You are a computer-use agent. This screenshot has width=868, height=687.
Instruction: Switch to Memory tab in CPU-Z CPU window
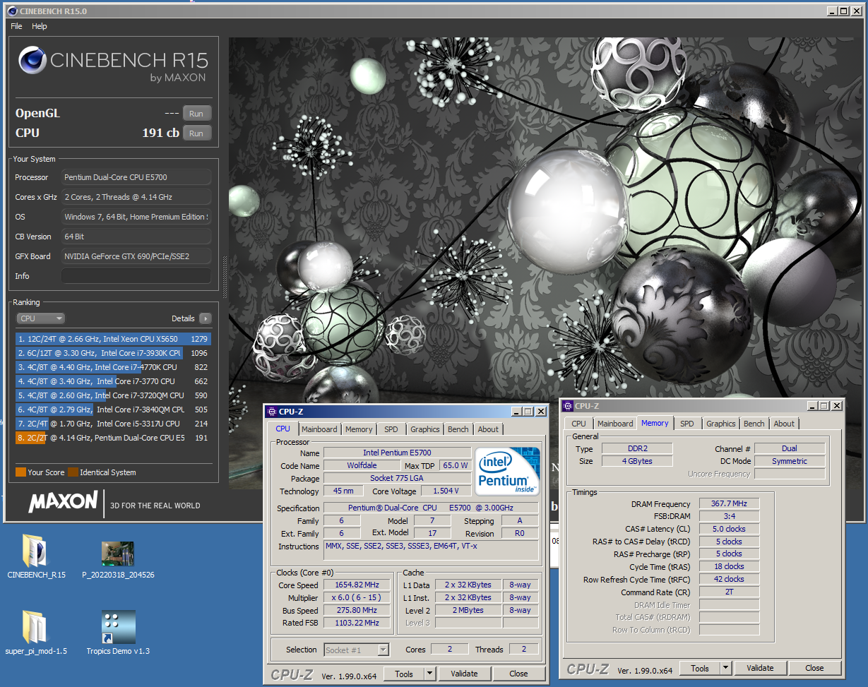[x=359, y=429]
